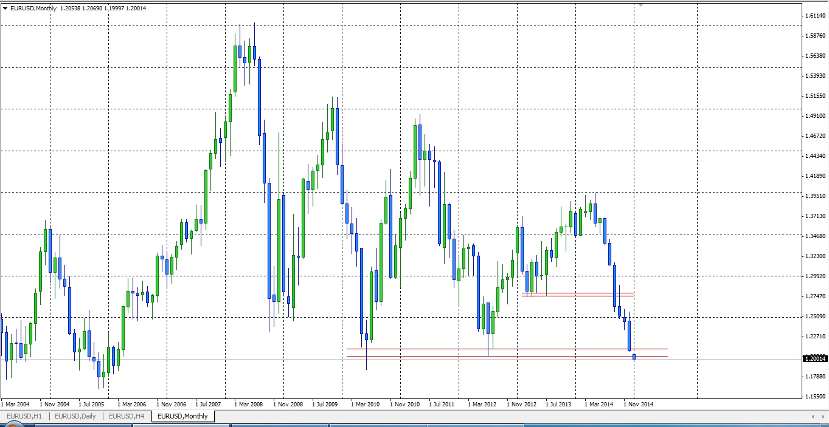
Task: Click the tab bar scroll-right arrow
Action: [x=822, y=416]
